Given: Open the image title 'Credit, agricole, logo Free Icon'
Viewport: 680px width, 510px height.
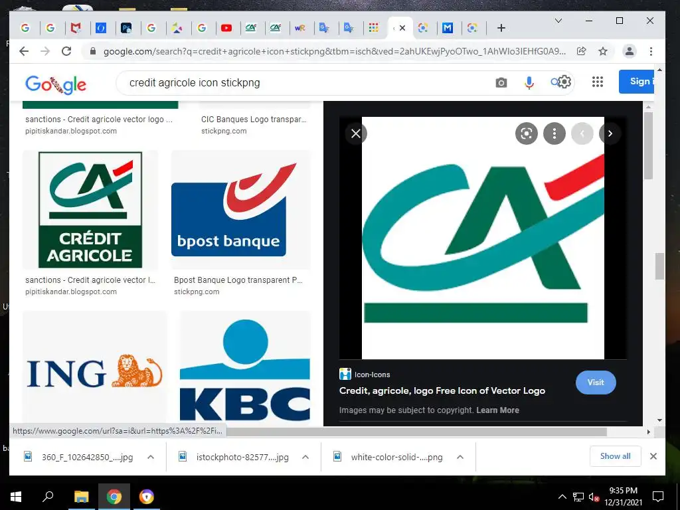Looking at the screenshot, I should coord(442,390).
